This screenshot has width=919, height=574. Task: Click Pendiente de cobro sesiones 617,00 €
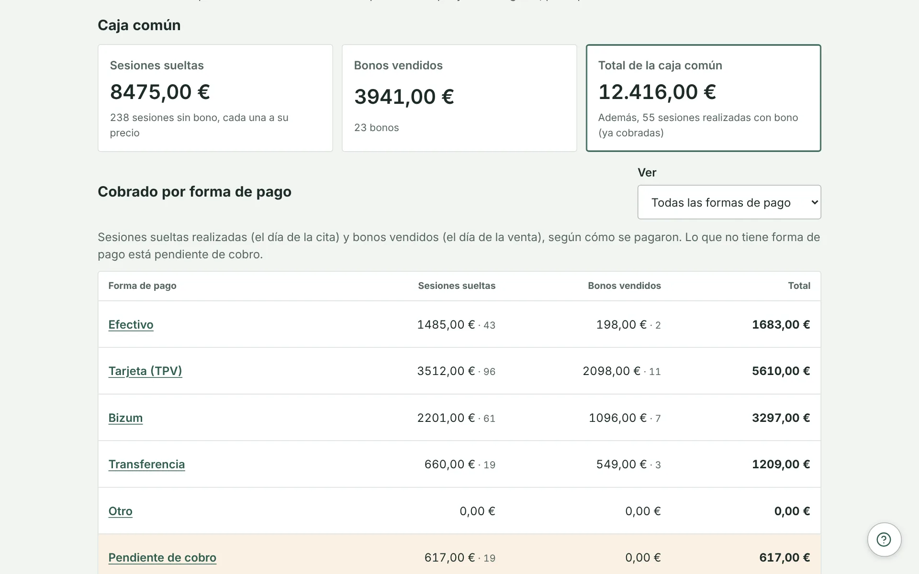click(449, 557)
